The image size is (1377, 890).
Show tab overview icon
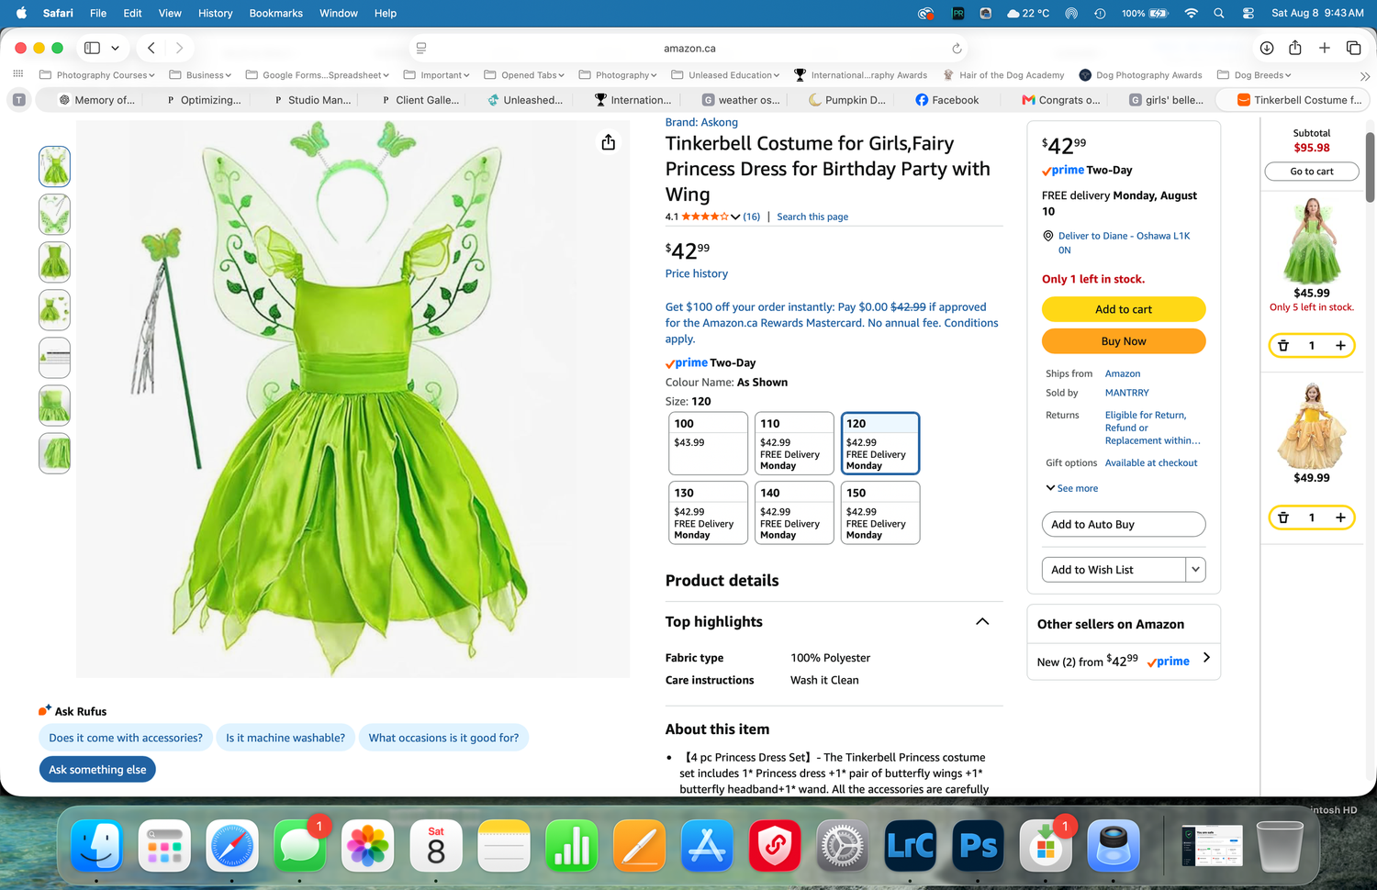[x=1353, y=48]
